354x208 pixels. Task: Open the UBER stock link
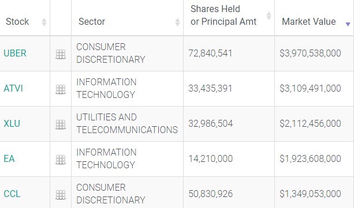(15, 53)
